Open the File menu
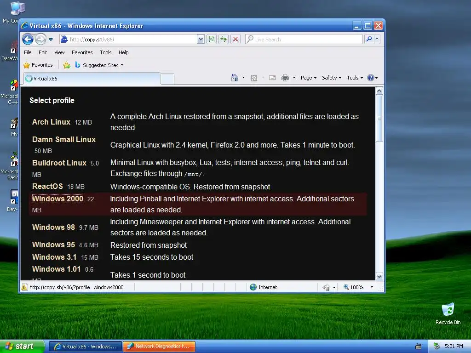The width and height of the screenshot is (471, 353). pos(28,52)
